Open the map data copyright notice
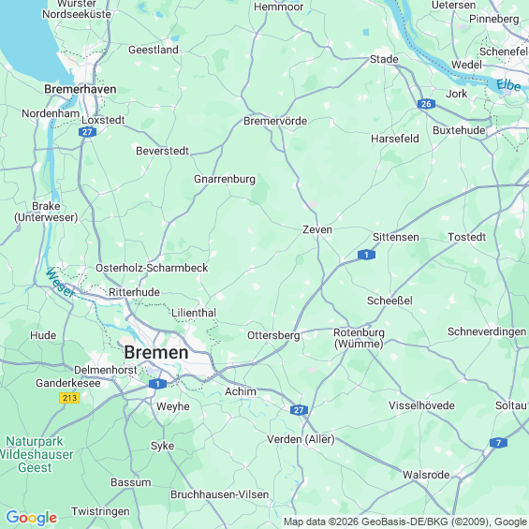The image size is (529, 529). click(405, 522)
